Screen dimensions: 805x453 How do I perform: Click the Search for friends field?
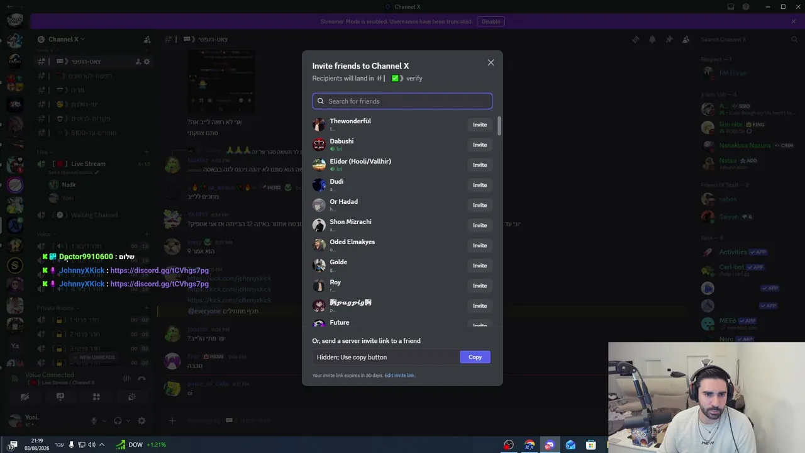402,101
